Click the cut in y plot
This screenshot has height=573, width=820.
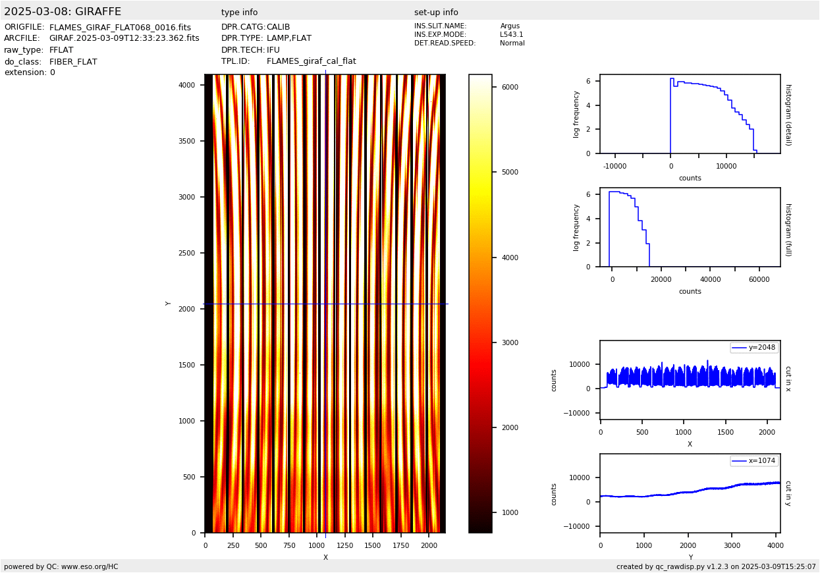pos(690,493)
